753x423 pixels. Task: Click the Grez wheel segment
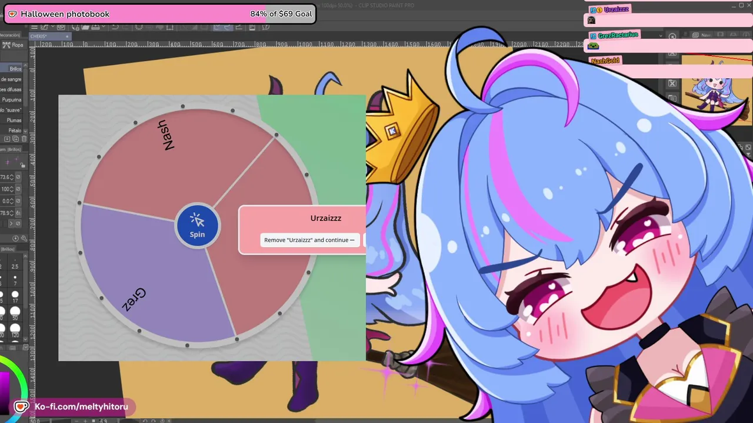[134, 300]
